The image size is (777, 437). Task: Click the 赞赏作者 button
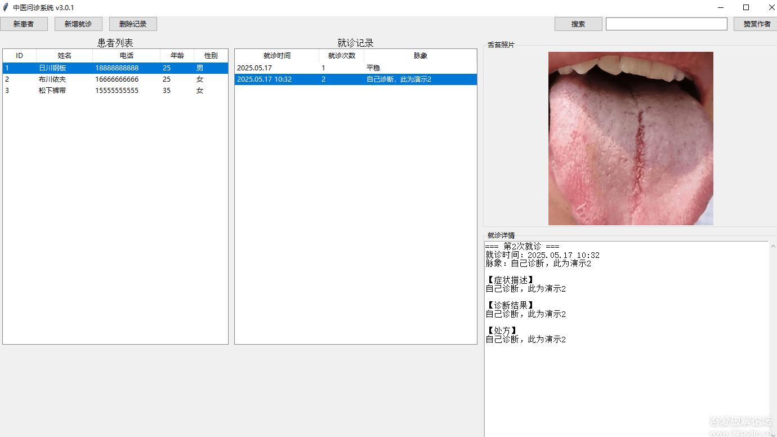coord(755,24)
